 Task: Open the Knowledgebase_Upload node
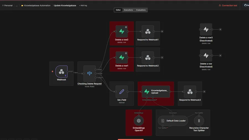click(156, 92)
